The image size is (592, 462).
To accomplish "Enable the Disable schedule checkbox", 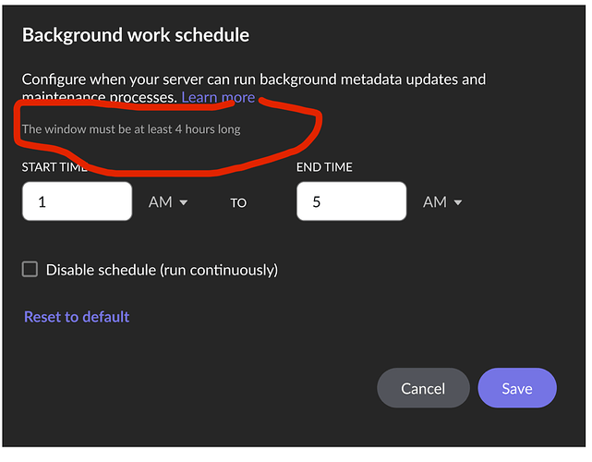I will click(30, 269).
